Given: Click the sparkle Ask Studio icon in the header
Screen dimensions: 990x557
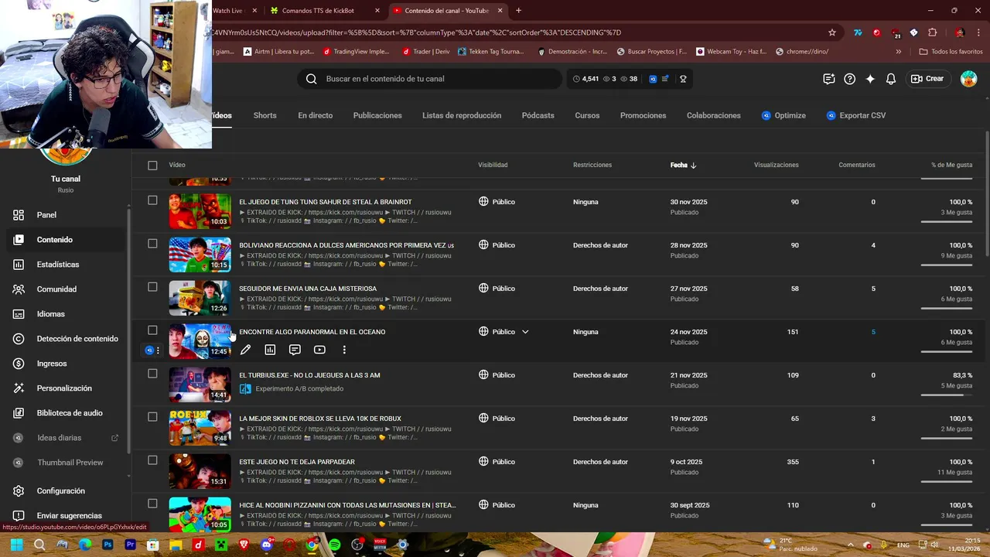Looking at the screenshot, I should (x=870, y=79).
